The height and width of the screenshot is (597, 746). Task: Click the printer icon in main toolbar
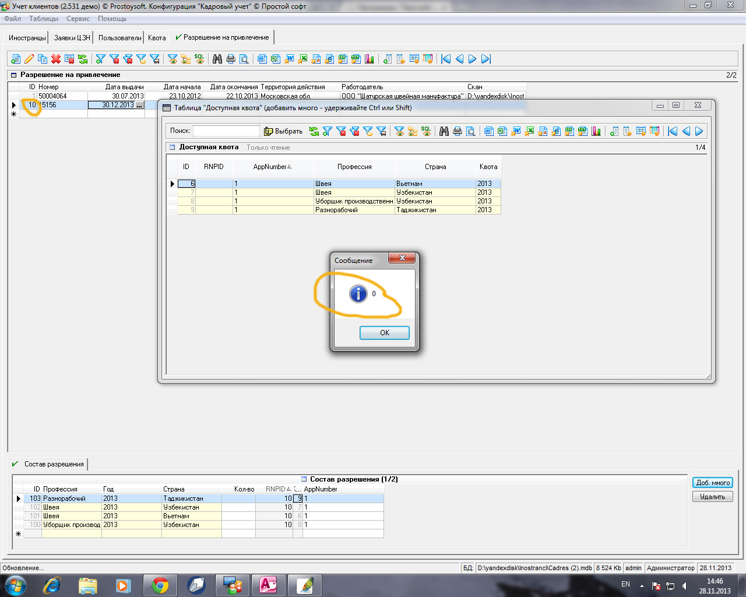click(231, 59)
